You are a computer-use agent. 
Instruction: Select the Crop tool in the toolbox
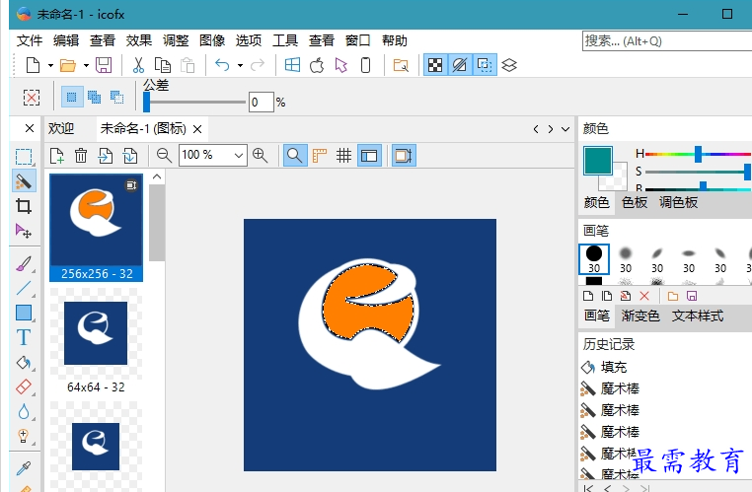pyautogui.click(x=24, y=206)
